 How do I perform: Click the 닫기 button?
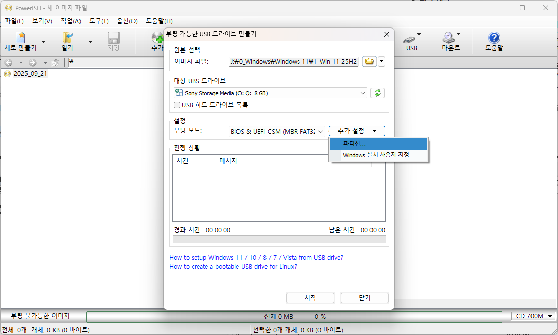pyautogui.click(x=365, y=298)
